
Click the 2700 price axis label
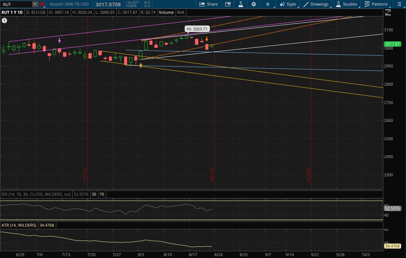click(388, 103)
